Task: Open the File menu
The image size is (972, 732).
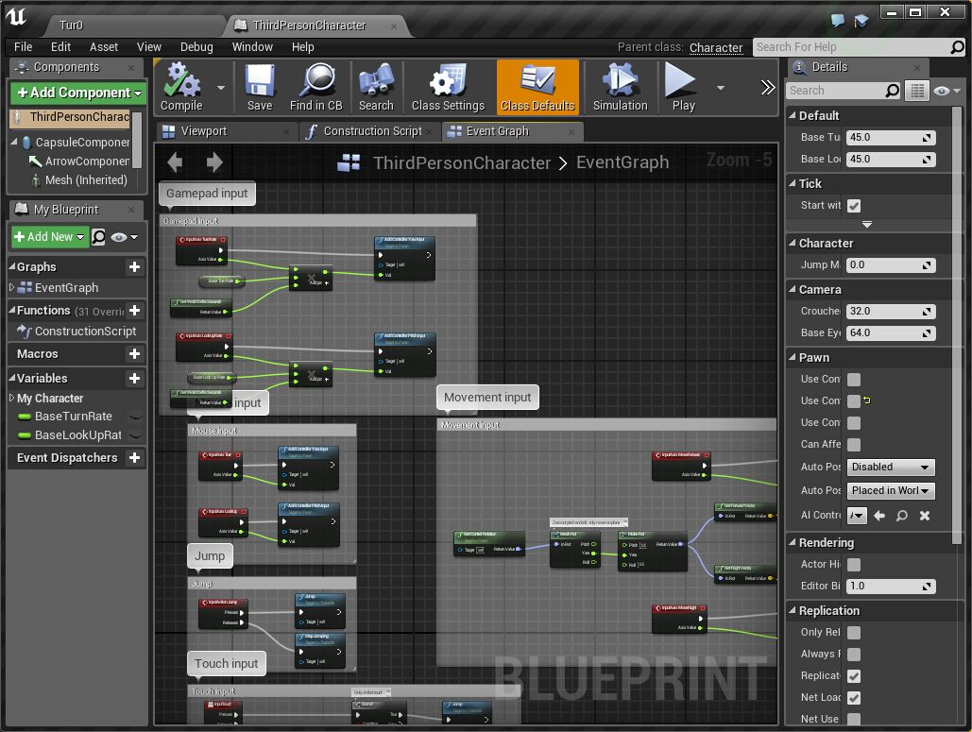Action: click(x=23, y=46)
